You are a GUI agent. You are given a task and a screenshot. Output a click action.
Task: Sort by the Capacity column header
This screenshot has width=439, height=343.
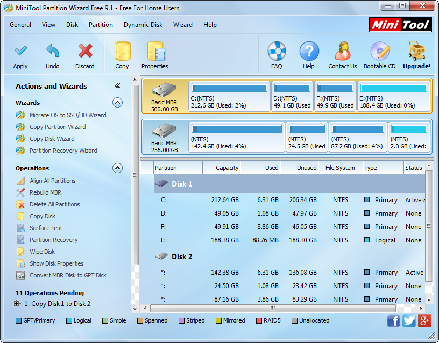(x=222, y=168)
